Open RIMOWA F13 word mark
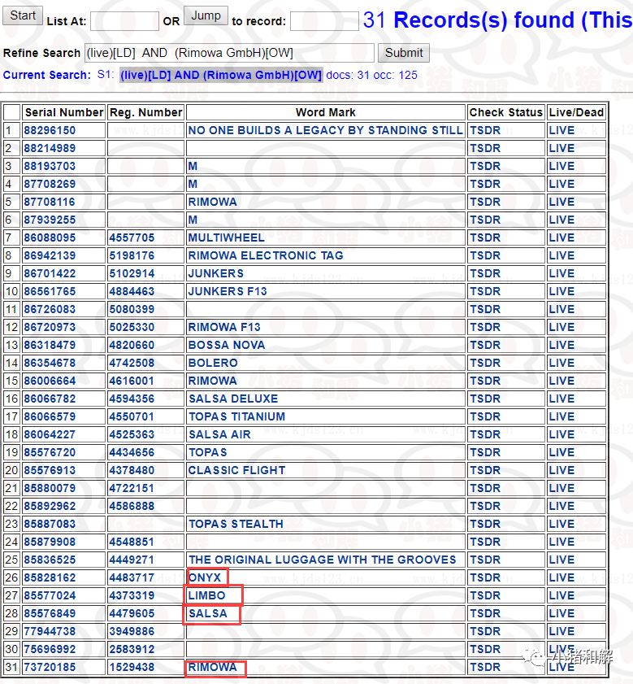The height and width of the screenshot is (684, 633). click(x=224, y=327)
